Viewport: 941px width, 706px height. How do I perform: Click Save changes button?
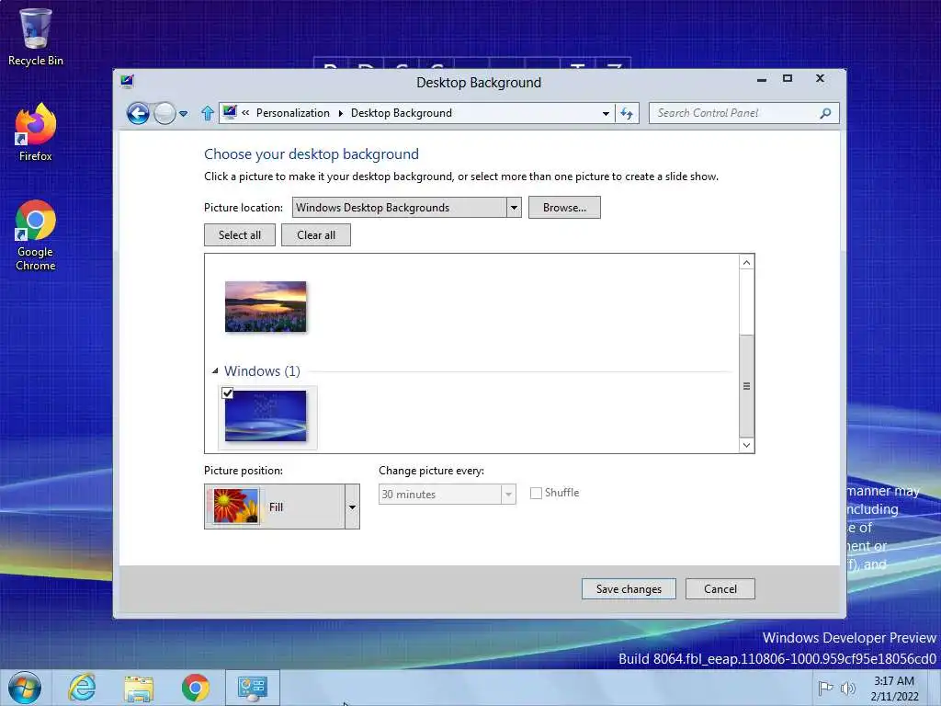pyautogui.click(x=629, y=589)
